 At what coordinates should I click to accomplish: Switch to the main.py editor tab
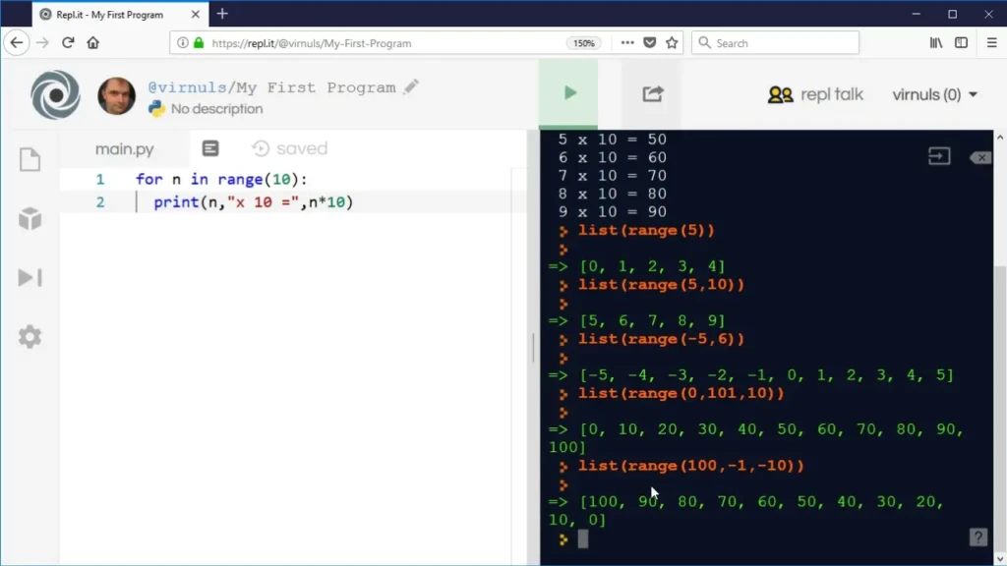(125, 148)
